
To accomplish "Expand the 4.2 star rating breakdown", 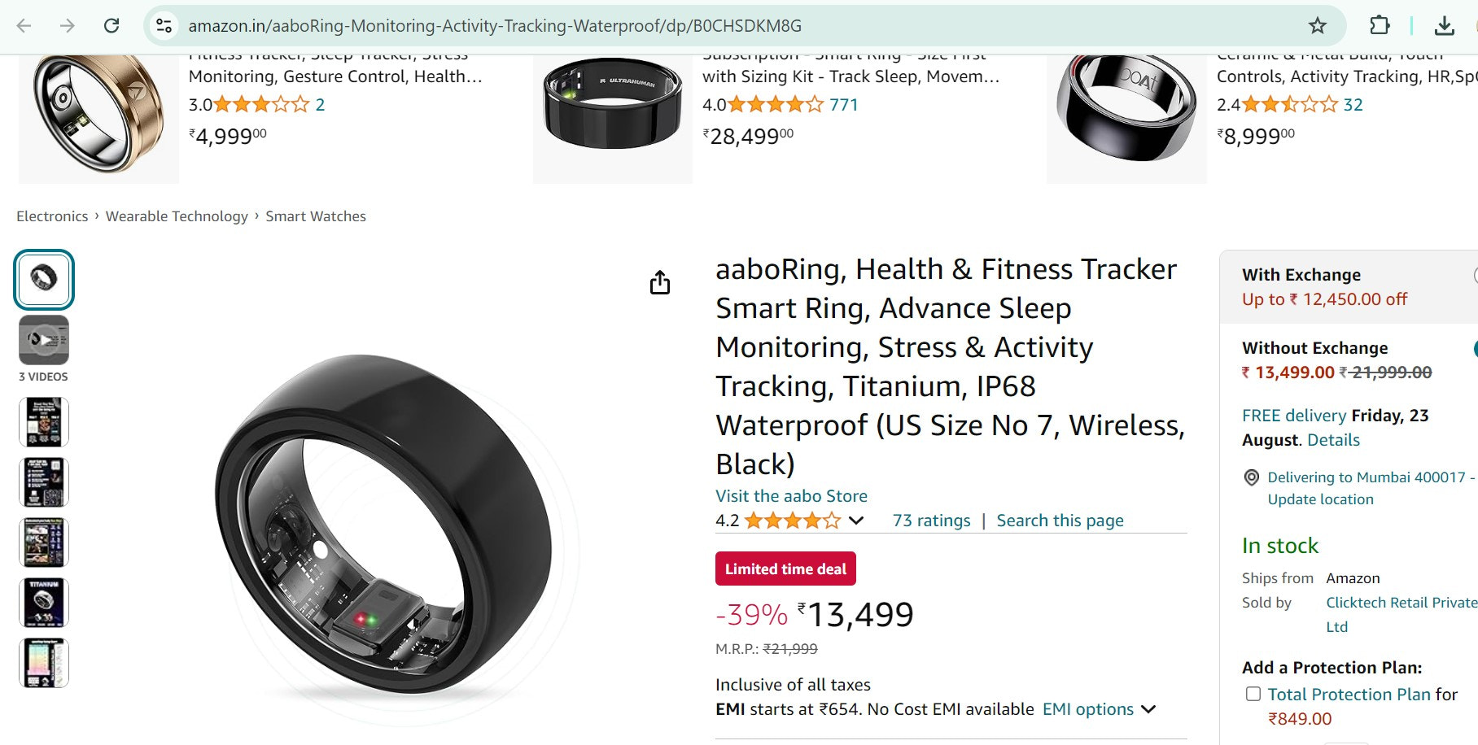I will [x=856, y=521].
